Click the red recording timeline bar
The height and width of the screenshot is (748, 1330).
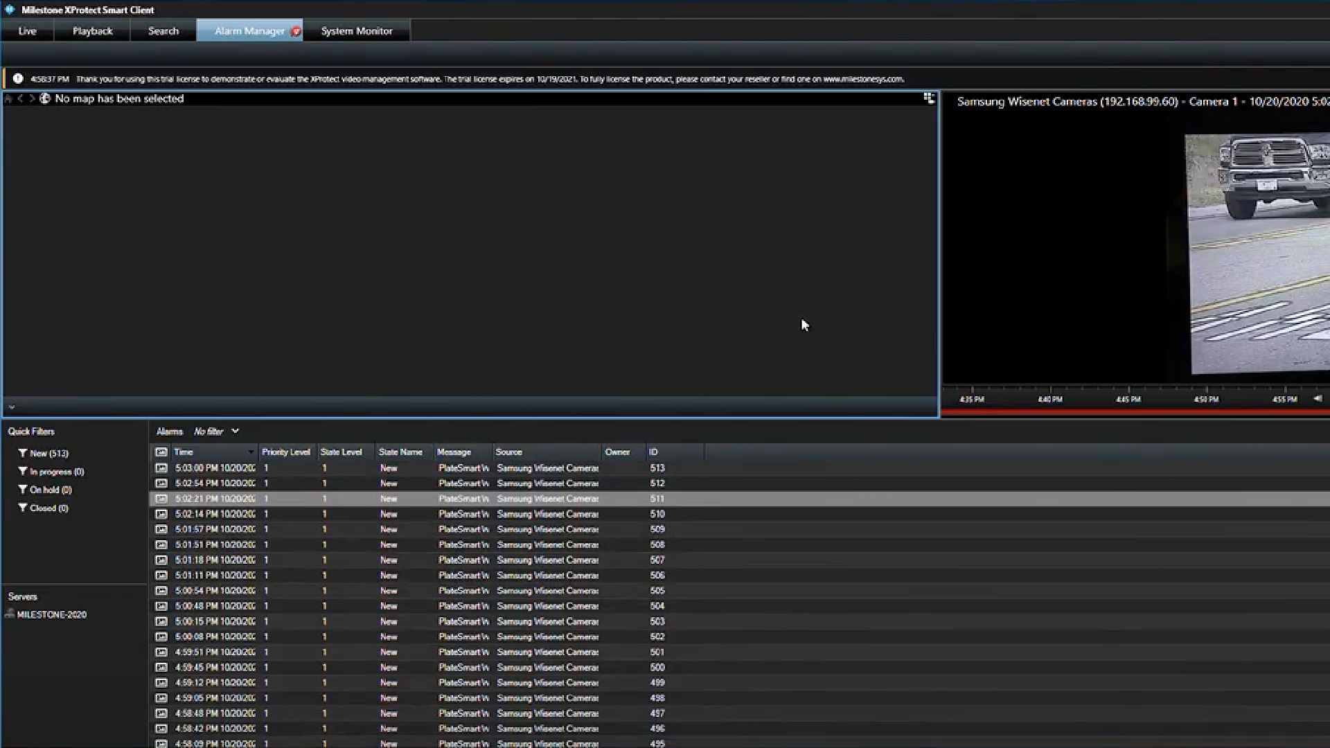tap(1135, 412)
